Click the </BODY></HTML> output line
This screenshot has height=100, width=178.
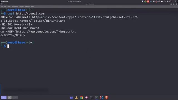pos(13,35)
